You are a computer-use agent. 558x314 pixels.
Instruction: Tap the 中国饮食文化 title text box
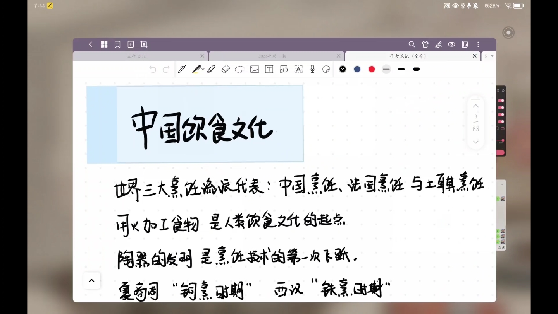pos(195,124)
